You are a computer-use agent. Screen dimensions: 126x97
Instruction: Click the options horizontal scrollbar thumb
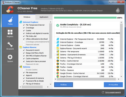click(32, 87)
